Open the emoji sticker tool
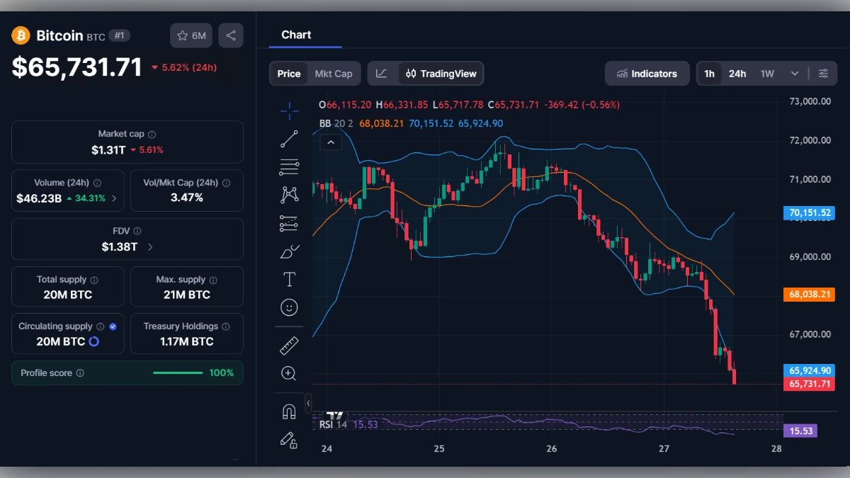The image size is (850, 478). (289, 307)
